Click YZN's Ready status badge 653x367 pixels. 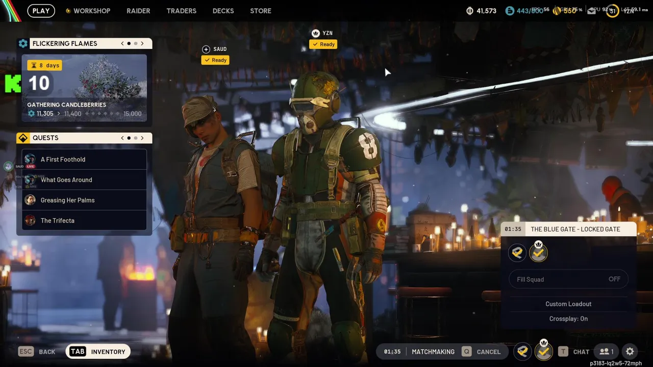tap(323, 44)
